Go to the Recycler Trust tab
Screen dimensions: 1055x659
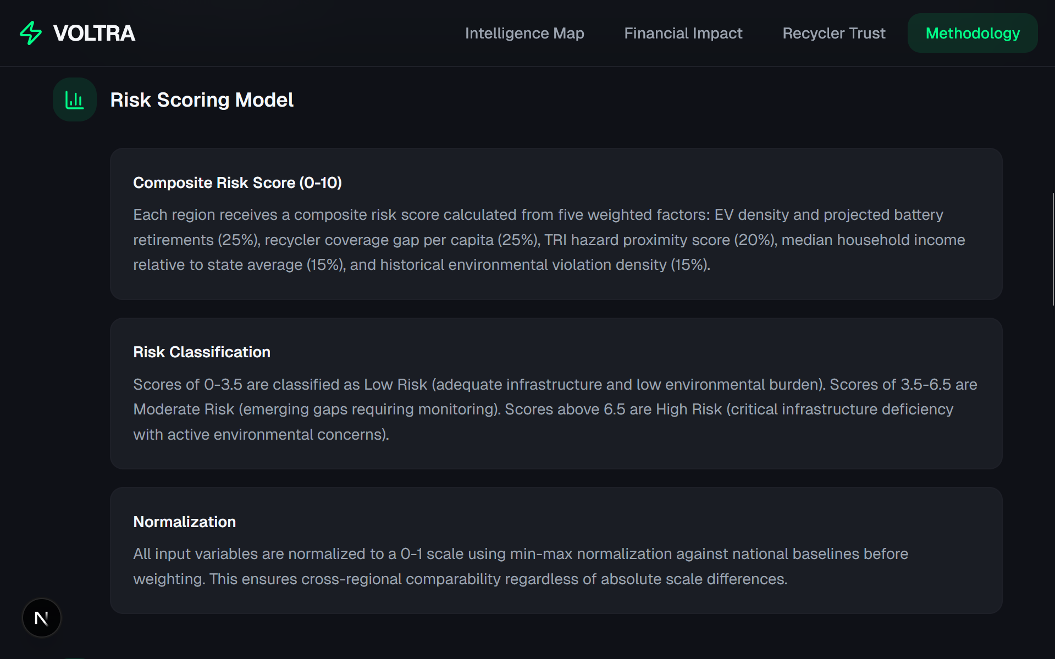point(833,34)
